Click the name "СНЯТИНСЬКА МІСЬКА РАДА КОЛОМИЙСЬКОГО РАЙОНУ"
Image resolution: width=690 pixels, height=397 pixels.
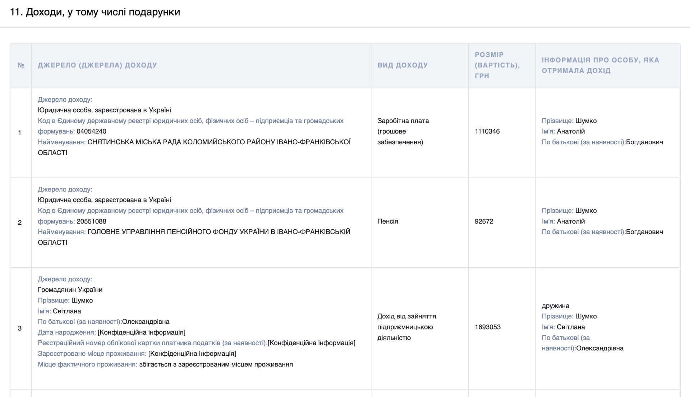pos(181,142)
